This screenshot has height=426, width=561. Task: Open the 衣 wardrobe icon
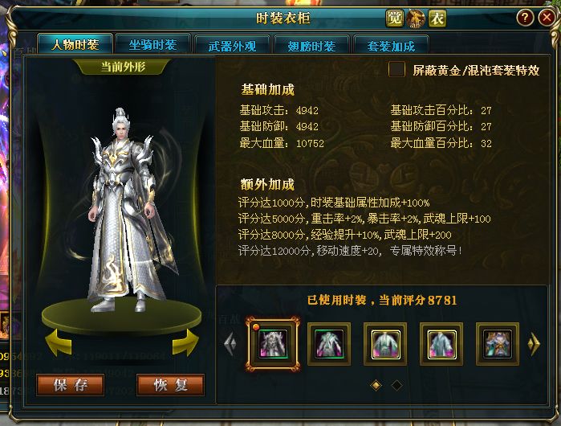(437, 18)
